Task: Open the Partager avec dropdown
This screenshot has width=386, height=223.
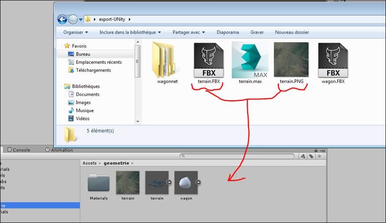Action: 189,32
